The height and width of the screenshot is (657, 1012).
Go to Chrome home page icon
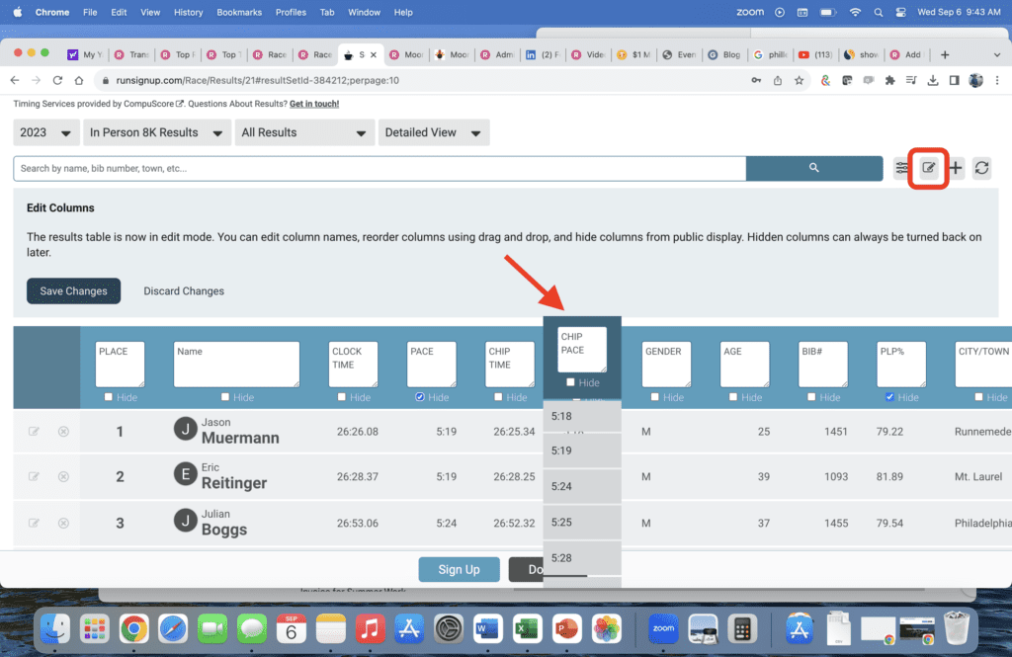point(79,80)
